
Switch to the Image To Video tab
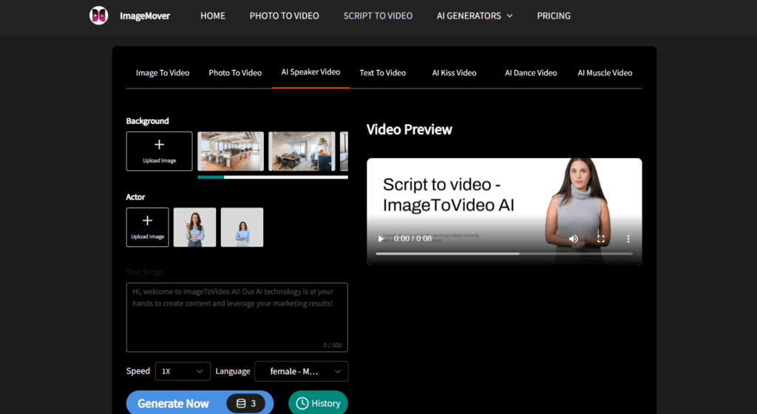point(163,73)
